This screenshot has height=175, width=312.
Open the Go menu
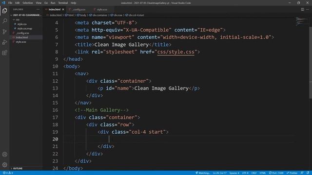[x=46, y=3]
